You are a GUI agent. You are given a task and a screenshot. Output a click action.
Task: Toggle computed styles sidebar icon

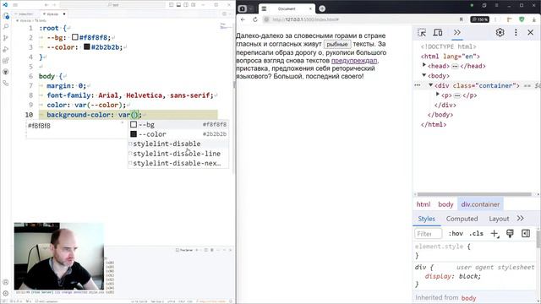(x=526, y=234)
